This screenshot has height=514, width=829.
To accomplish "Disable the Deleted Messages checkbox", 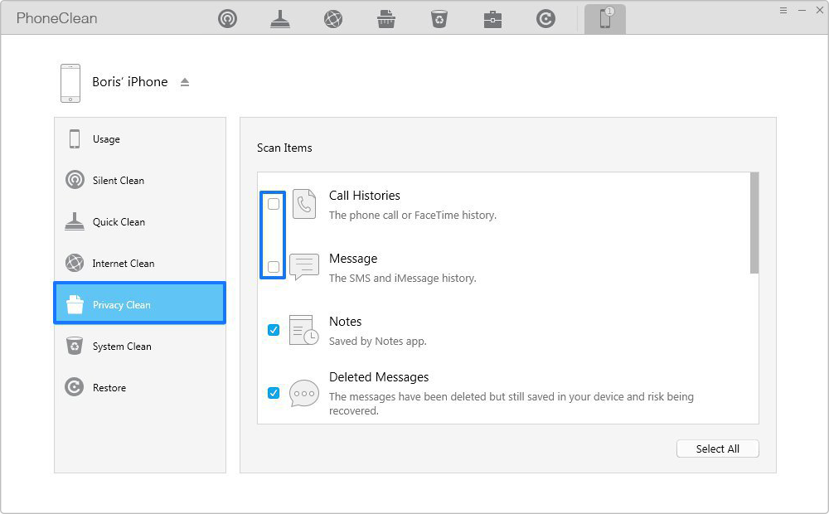I will click(x=274, y=393).
